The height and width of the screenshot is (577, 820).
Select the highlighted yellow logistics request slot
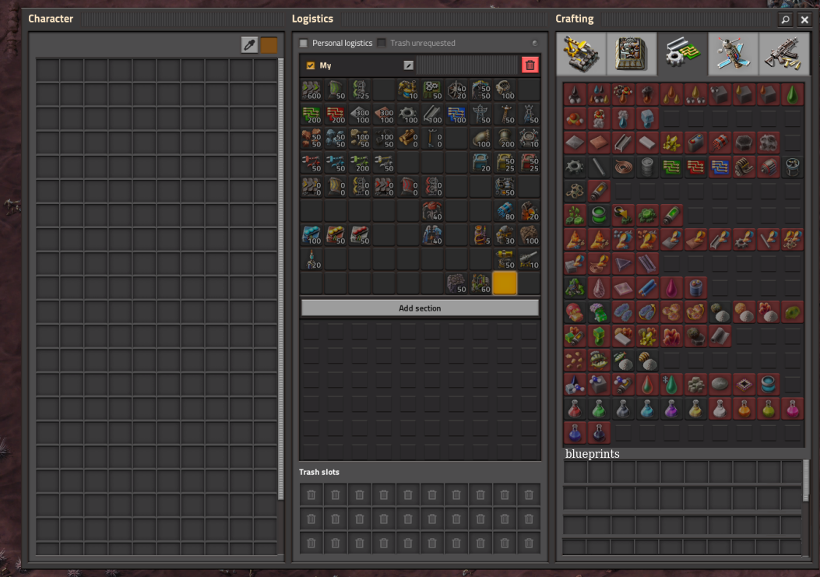505,283
